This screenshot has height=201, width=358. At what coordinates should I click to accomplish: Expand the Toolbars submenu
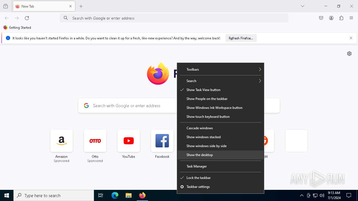220,70
